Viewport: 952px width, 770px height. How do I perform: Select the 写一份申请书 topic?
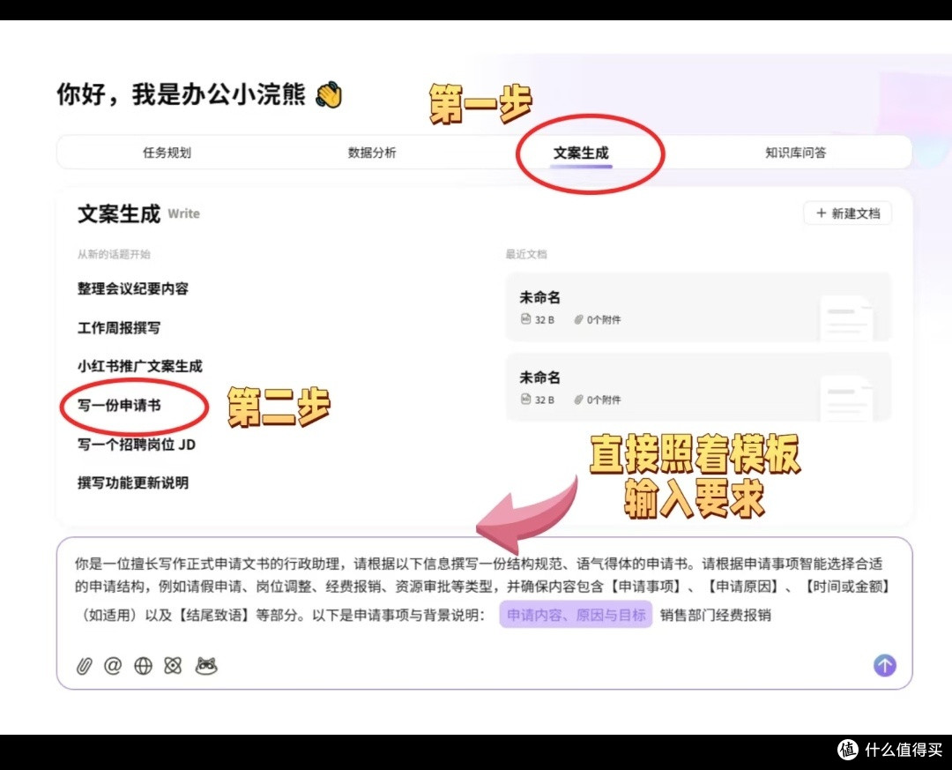pyautogui.click(x=119, y=406)
